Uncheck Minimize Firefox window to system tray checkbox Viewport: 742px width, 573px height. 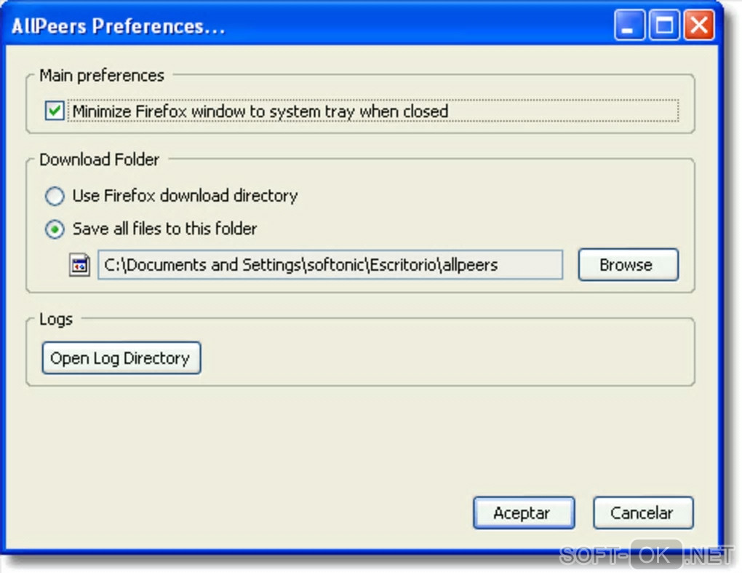tap(55, 111)
